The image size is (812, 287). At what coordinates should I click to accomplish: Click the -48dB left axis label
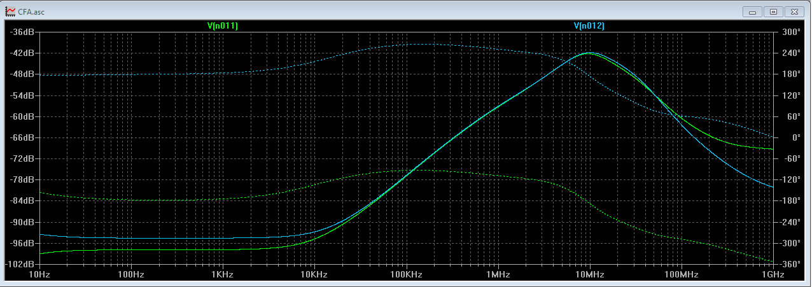[x=23, y=74]
